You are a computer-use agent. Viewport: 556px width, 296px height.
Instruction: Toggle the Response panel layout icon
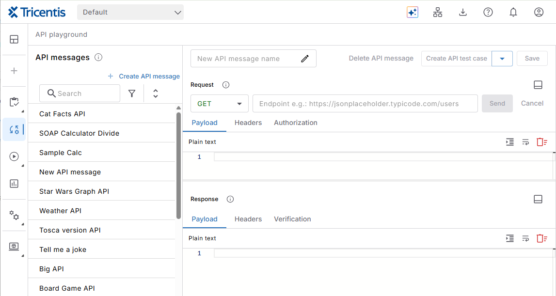(x=538, y=199)
